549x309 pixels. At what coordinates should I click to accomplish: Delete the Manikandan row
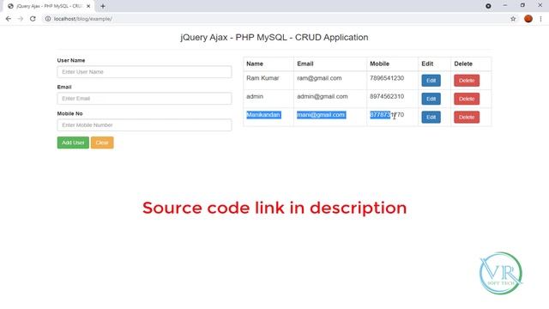point(467,117)
